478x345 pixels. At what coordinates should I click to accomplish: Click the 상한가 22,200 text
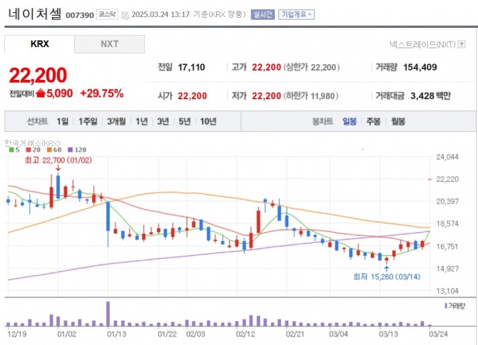point(312,67)
